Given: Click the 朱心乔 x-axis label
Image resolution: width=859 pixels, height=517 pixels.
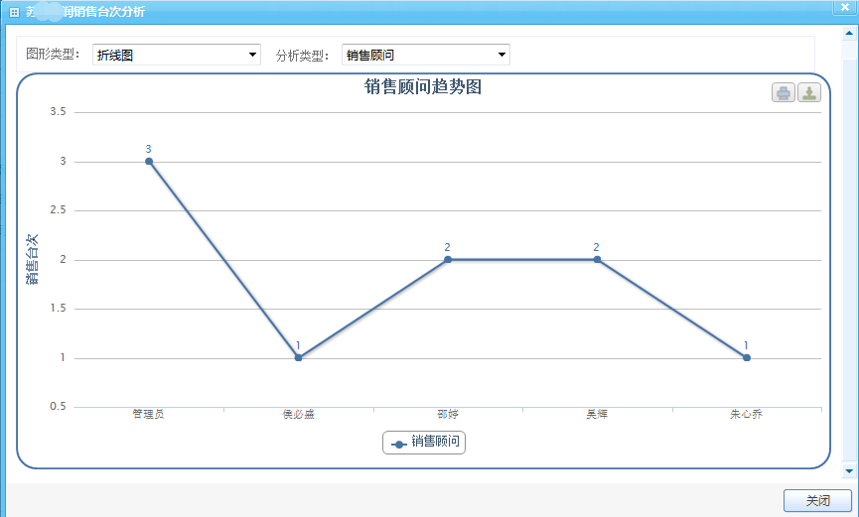Looking at the screenshot, I should (x=746, y=414).
